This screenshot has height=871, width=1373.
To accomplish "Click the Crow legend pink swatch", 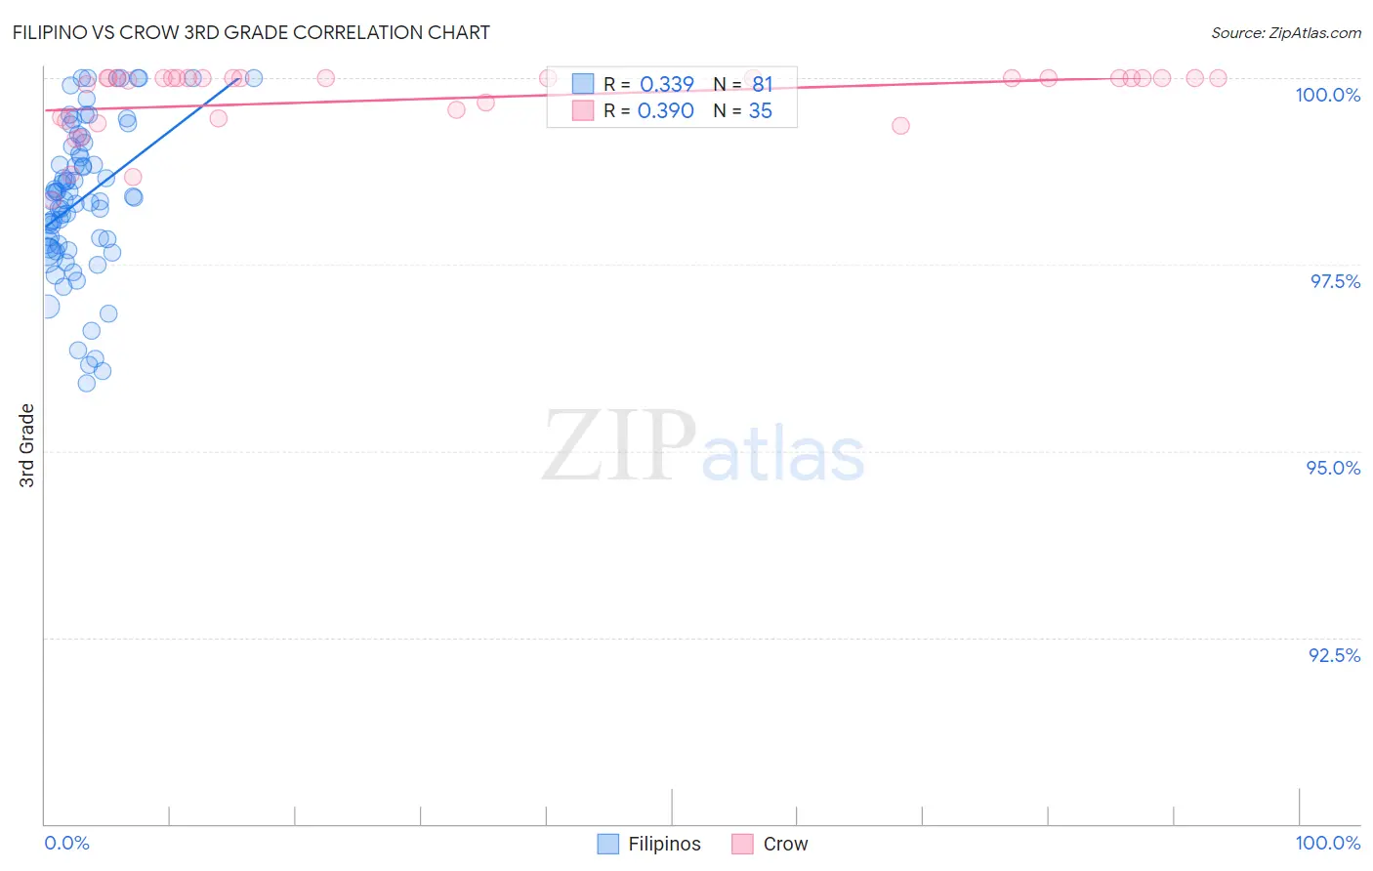I will coord(743,844).
